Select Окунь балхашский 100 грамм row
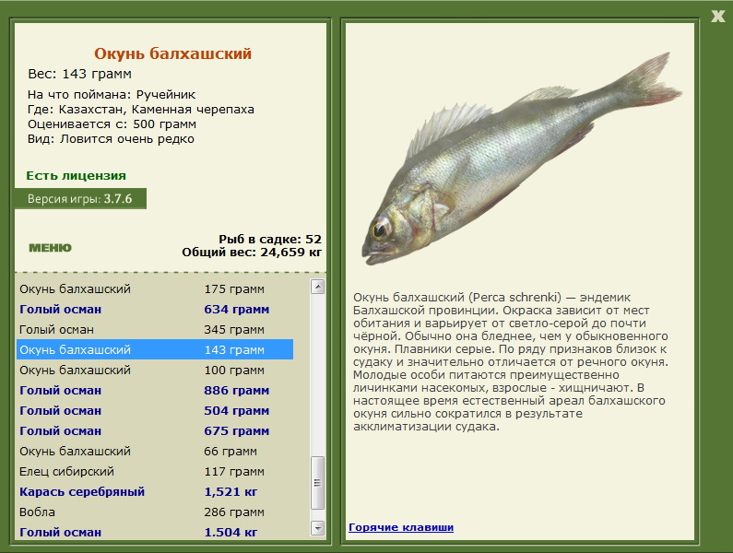Screen dimensions: 733x553 [155, 370]
